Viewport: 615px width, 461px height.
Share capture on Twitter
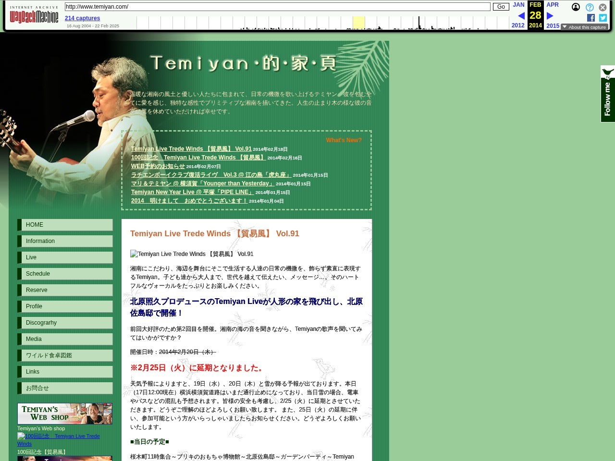(x=603, y=18)
